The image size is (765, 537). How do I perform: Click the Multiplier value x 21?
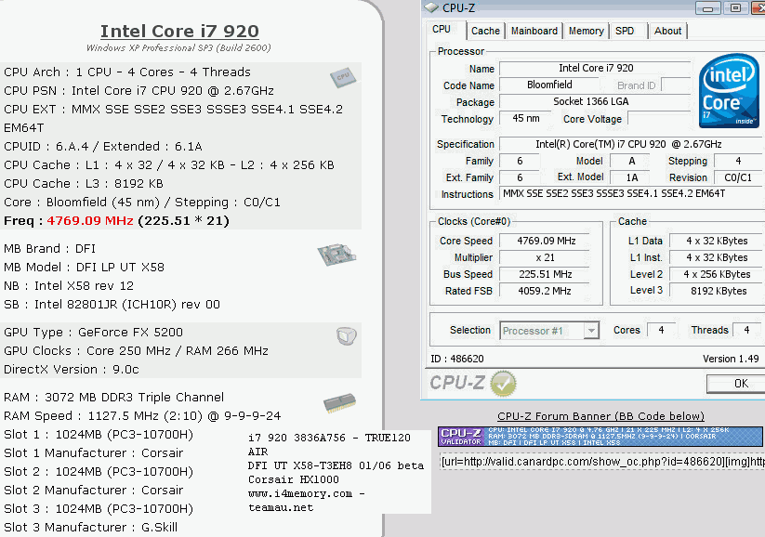546,257
